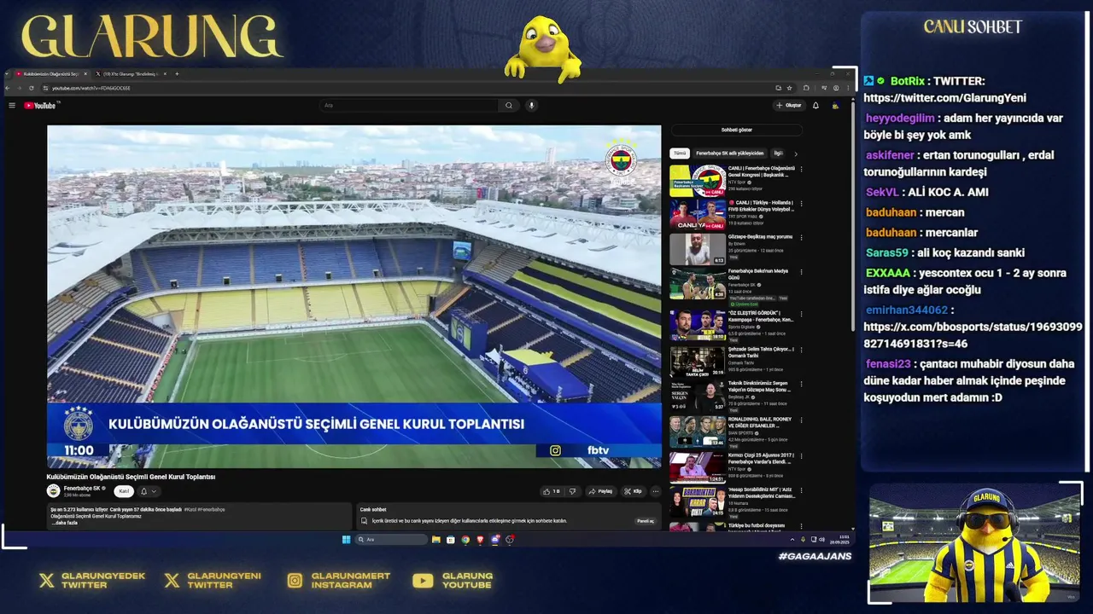
Task: Select Fenerbahçe SK adlı yükleyiciden chip
Action: click(x=729, y=153)
